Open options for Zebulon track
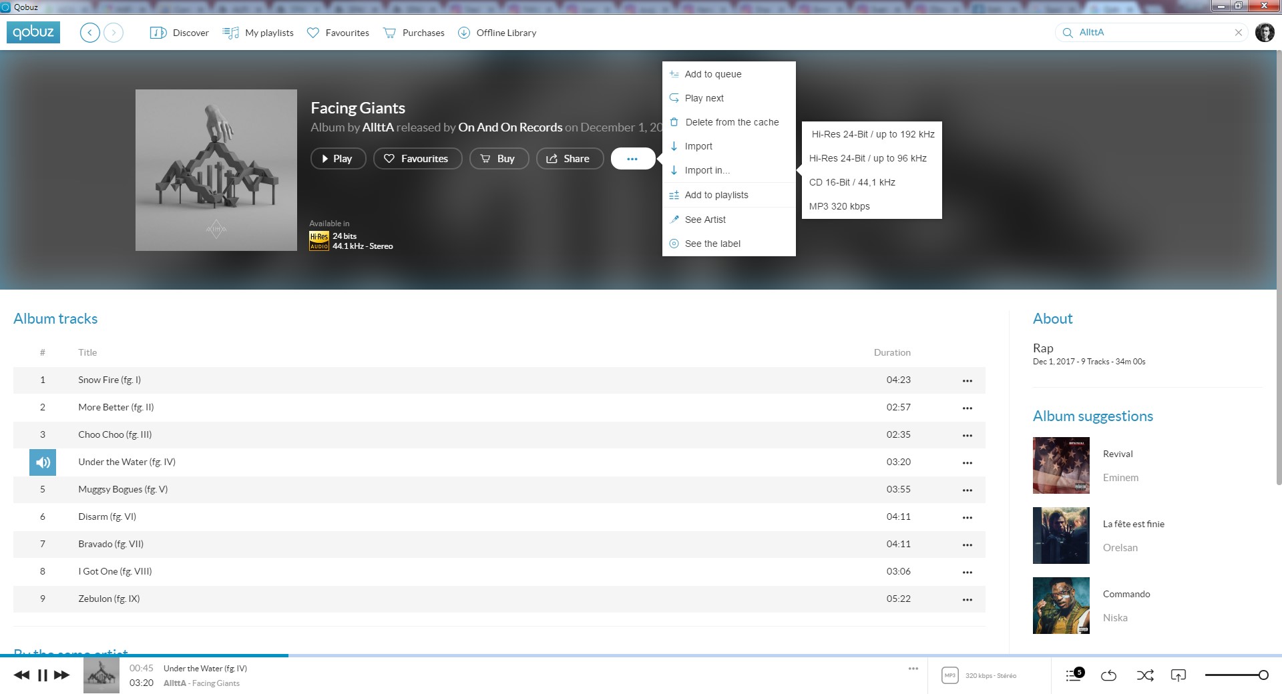Image resolution: width=1282 pixels, height=694 pixels. [968, 599]
